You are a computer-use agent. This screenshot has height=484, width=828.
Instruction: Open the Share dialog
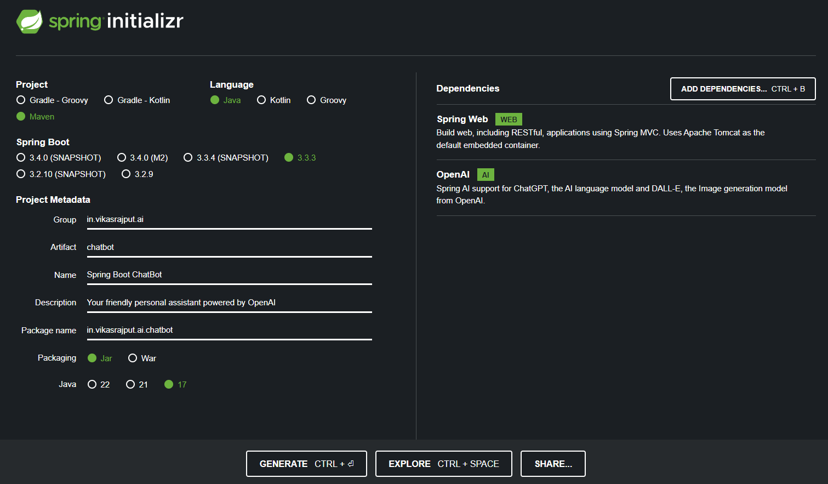(553, 464)
